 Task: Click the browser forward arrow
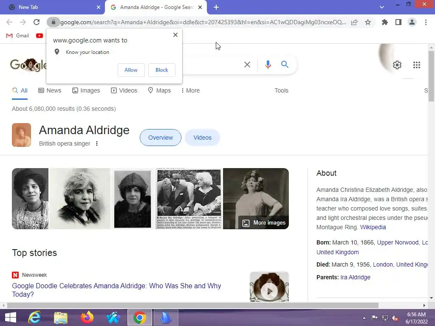(23, 22)
